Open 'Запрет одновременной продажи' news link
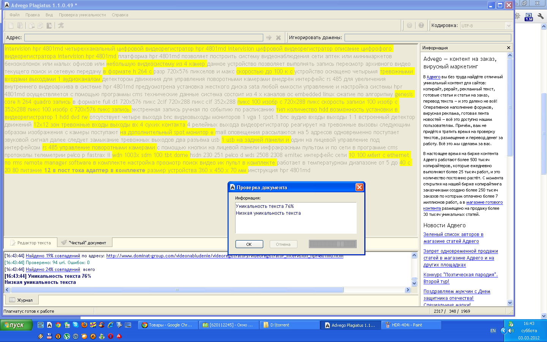Viewport: 547px width, 342px height. click(461, 258)
